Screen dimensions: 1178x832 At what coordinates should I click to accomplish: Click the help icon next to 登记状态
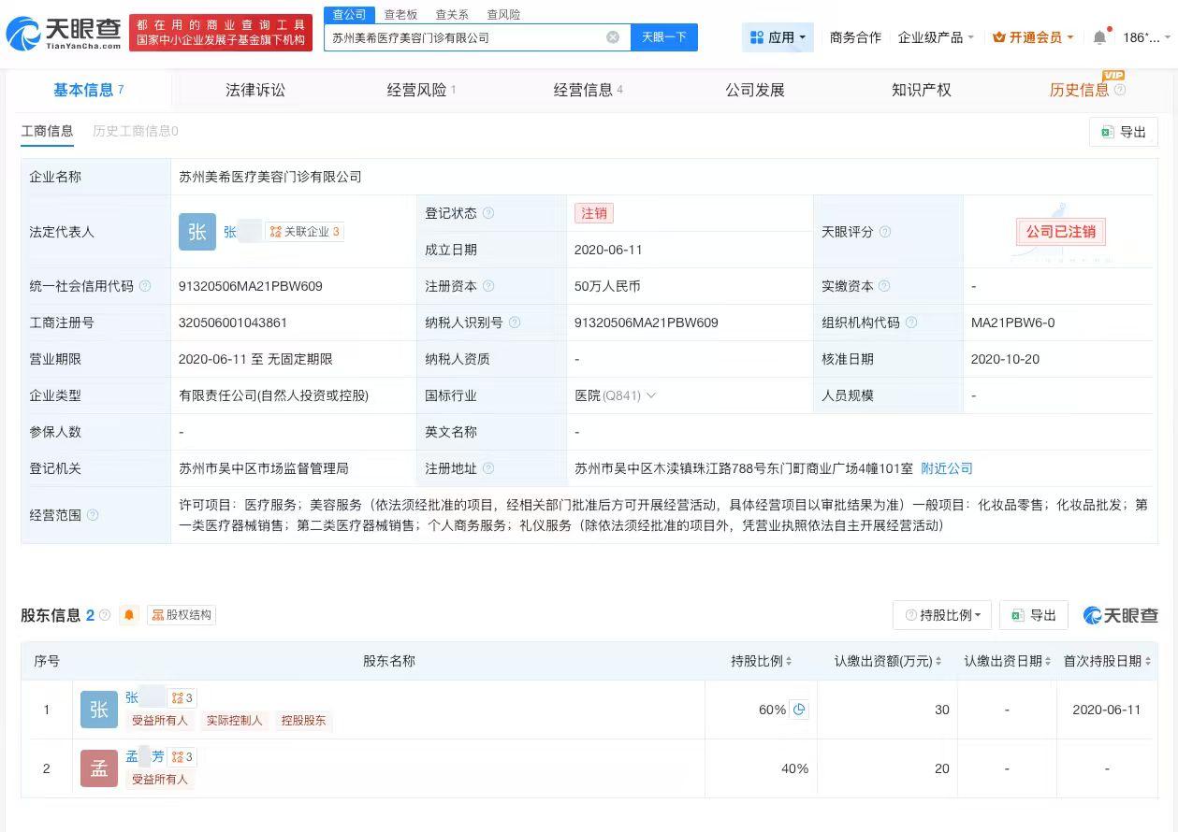pos(488,213)
